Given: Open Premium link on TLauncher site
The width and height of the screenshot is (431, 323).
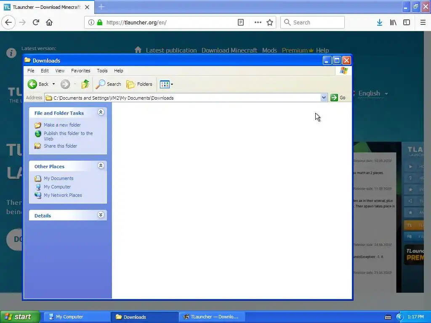Looking at the screenshot, I should coord(298,50).
